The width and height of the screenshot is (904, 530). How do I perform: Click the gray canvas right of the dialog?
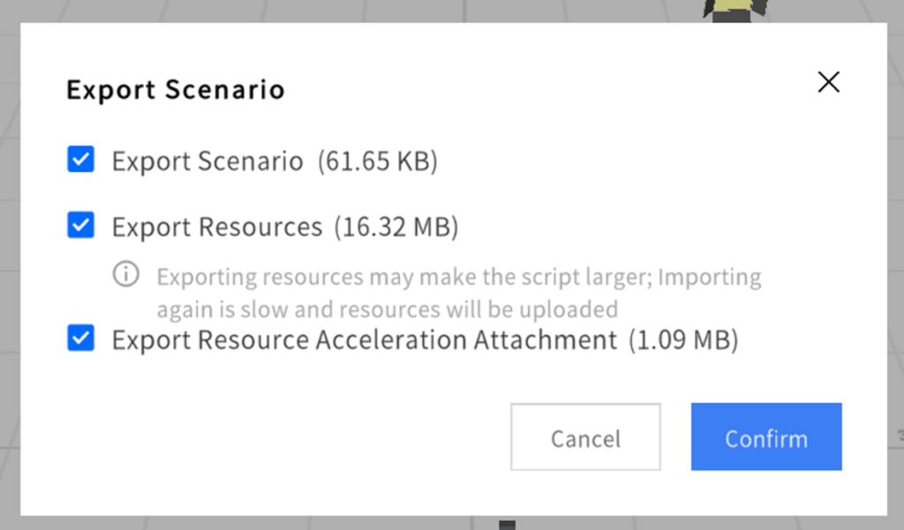[x=896, y=265]
